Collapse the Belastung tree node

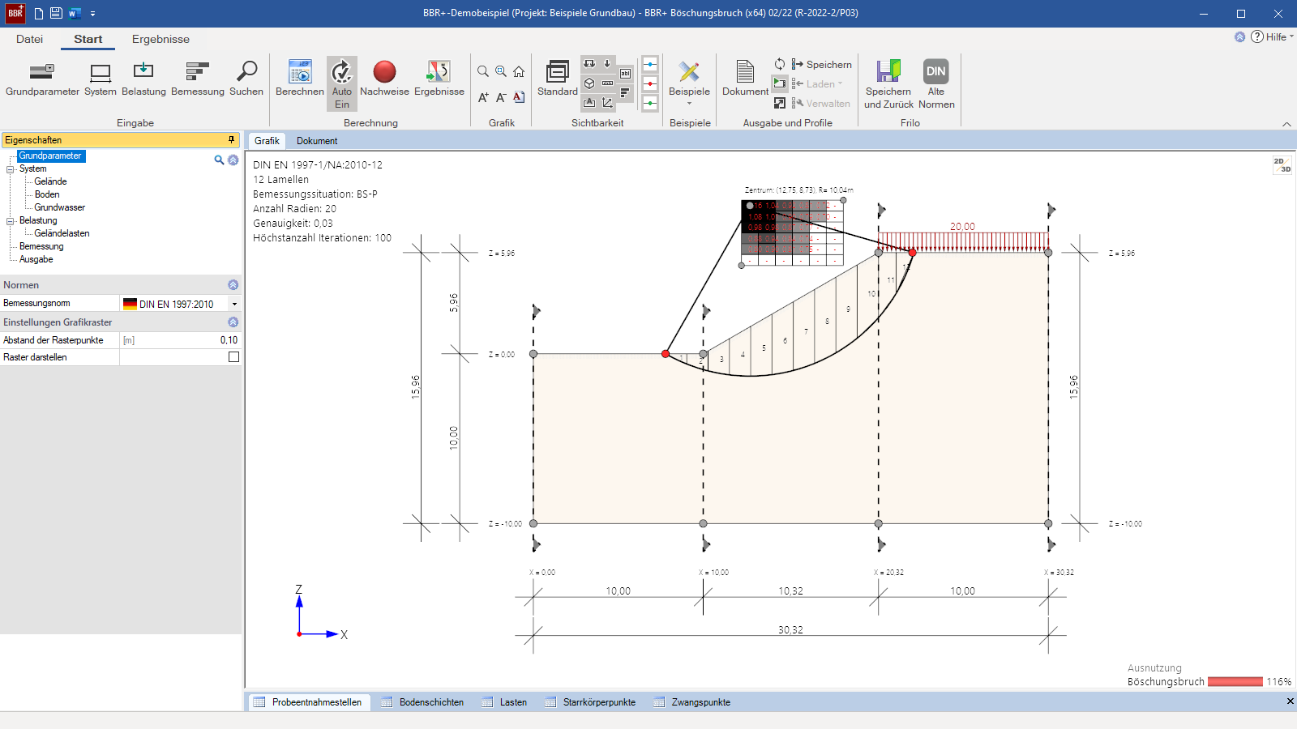coord(11,221)
